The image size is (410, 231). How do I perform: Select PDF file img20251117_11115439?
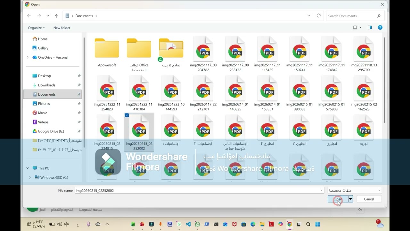coord(267,54)
